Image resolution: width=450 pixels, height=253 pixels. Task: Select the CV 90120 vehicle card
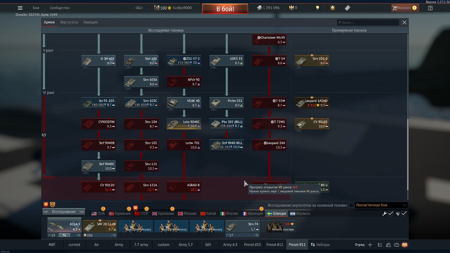tap(98, 187)
